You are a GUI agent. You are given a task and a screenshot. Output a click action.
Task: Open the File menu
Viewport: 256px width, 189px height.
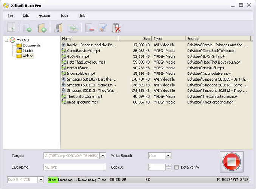click(11, 15)
